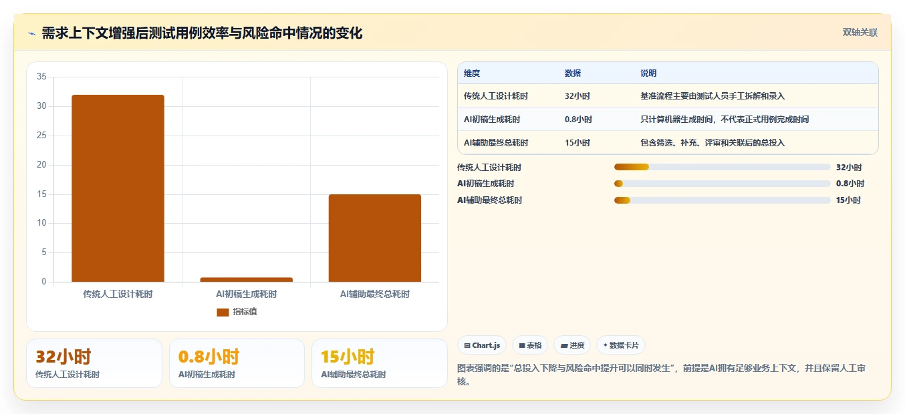The height and width of the screenshot is (414, 905).
Task: Click the 32小时 data card
Action: [x=94, y=363]
